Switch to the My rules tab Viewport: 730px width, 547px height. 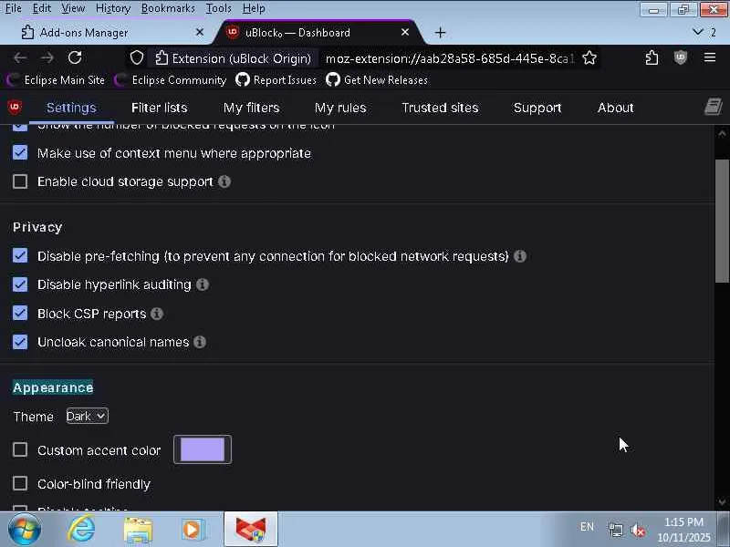(x=340, y=108)
